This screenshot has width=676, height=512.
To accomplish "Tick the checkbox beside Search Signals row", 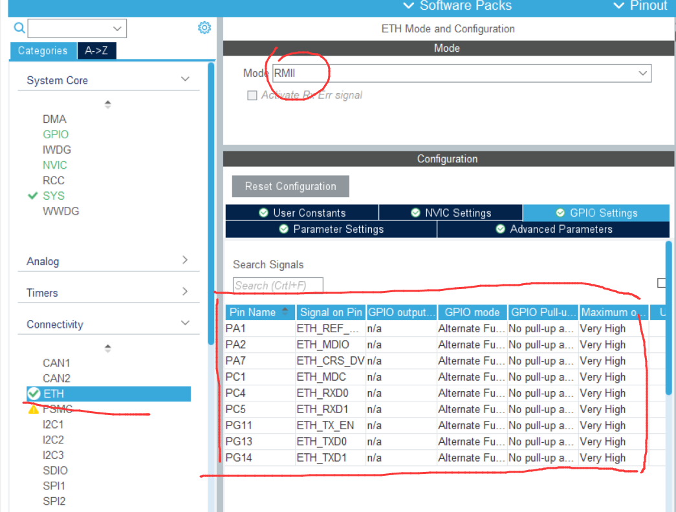I will pos(661,283).
